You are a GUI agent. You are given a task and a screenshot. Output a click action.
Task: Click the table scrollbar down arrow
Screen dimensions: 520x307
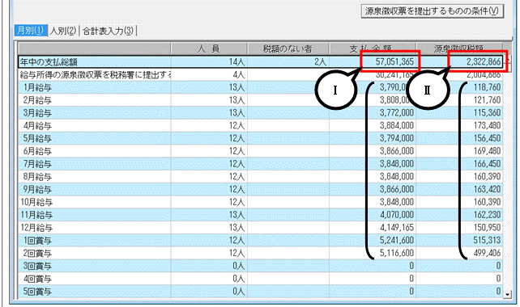point(507,294)
